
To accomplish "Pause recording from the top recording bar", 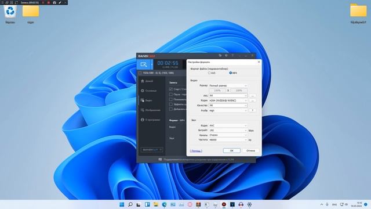I will [x=43, y=2].
